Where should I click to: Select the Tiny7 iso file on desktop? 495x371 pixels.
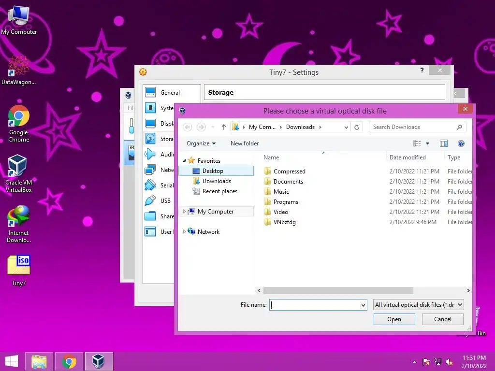click(19, 270)
